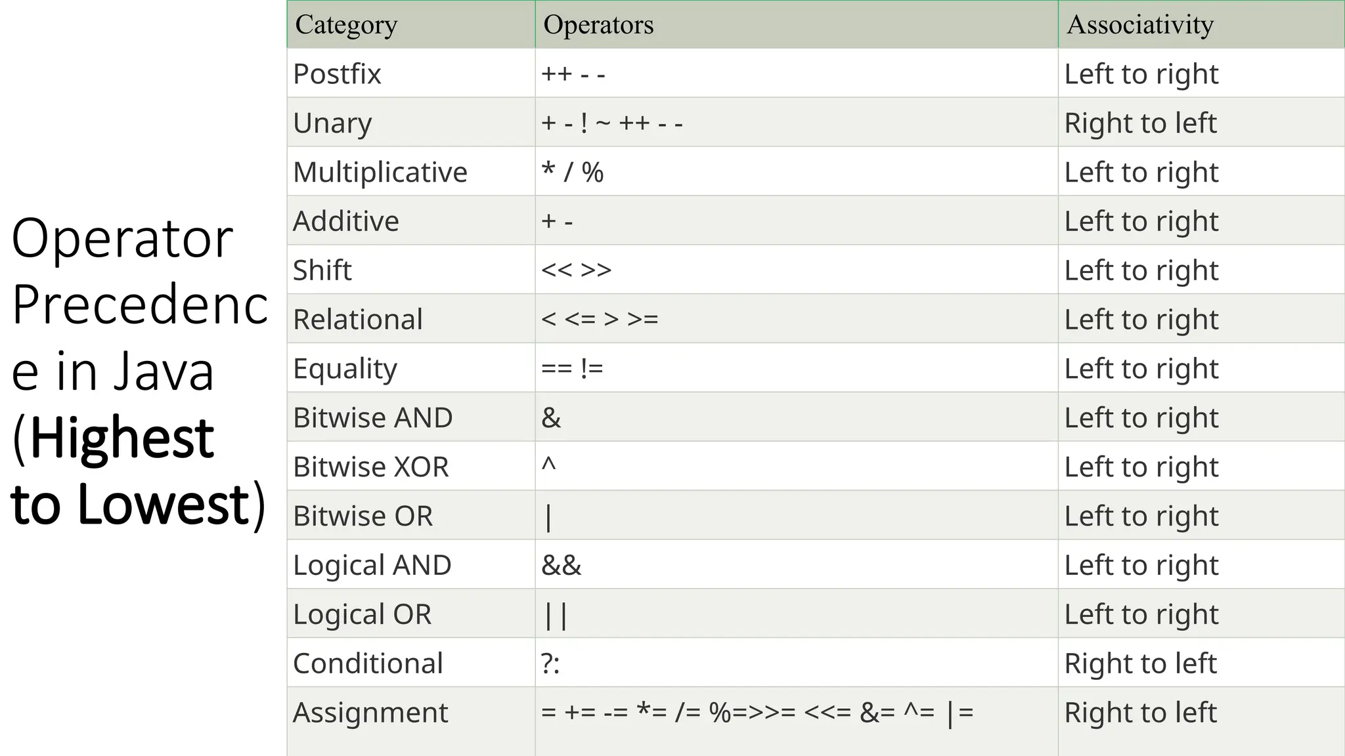
Task: Click the Multiplicative operators cell
Action: pyautogui.click(x=572, y=172)
